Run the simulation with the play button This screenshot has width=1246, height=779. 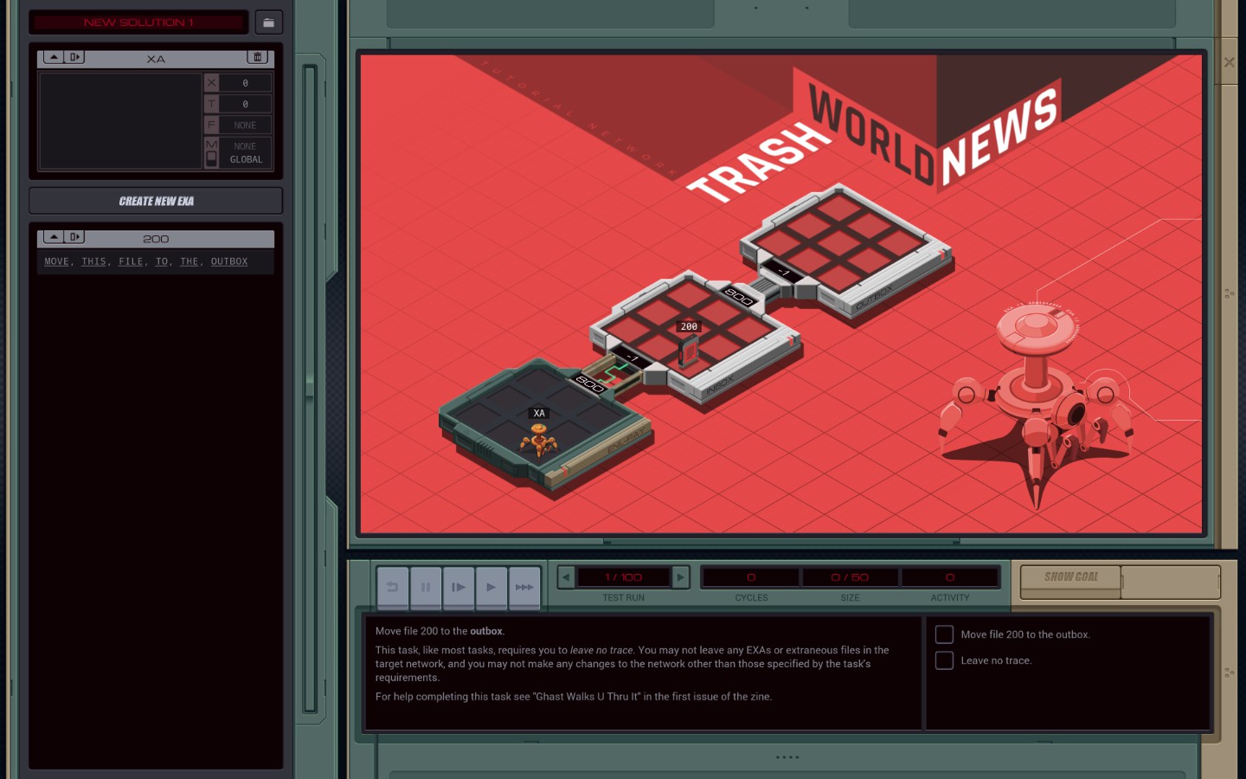(x=491, y=587)
